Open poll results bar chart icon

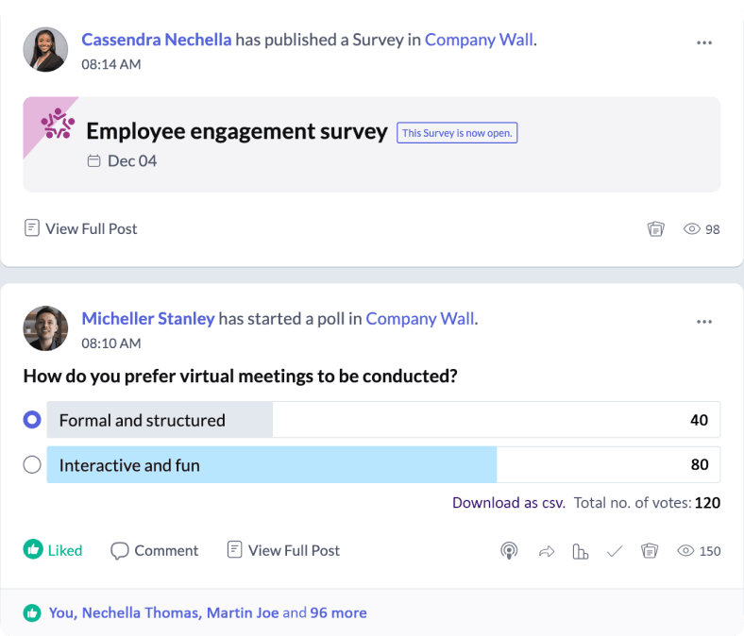580,551
